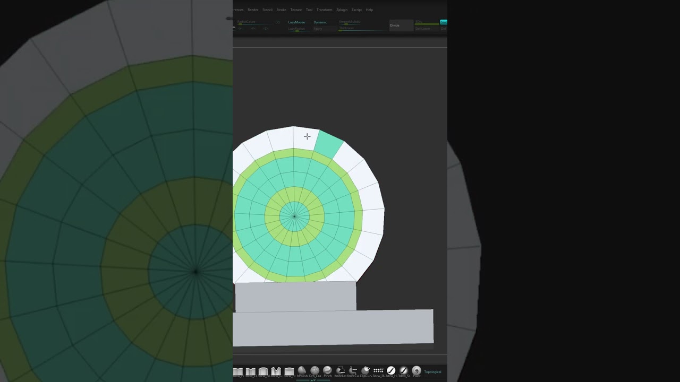The height and width of the screenshot is (382, 680).
Task: Open the Zplugin menu
Action: tap(342, 10)
